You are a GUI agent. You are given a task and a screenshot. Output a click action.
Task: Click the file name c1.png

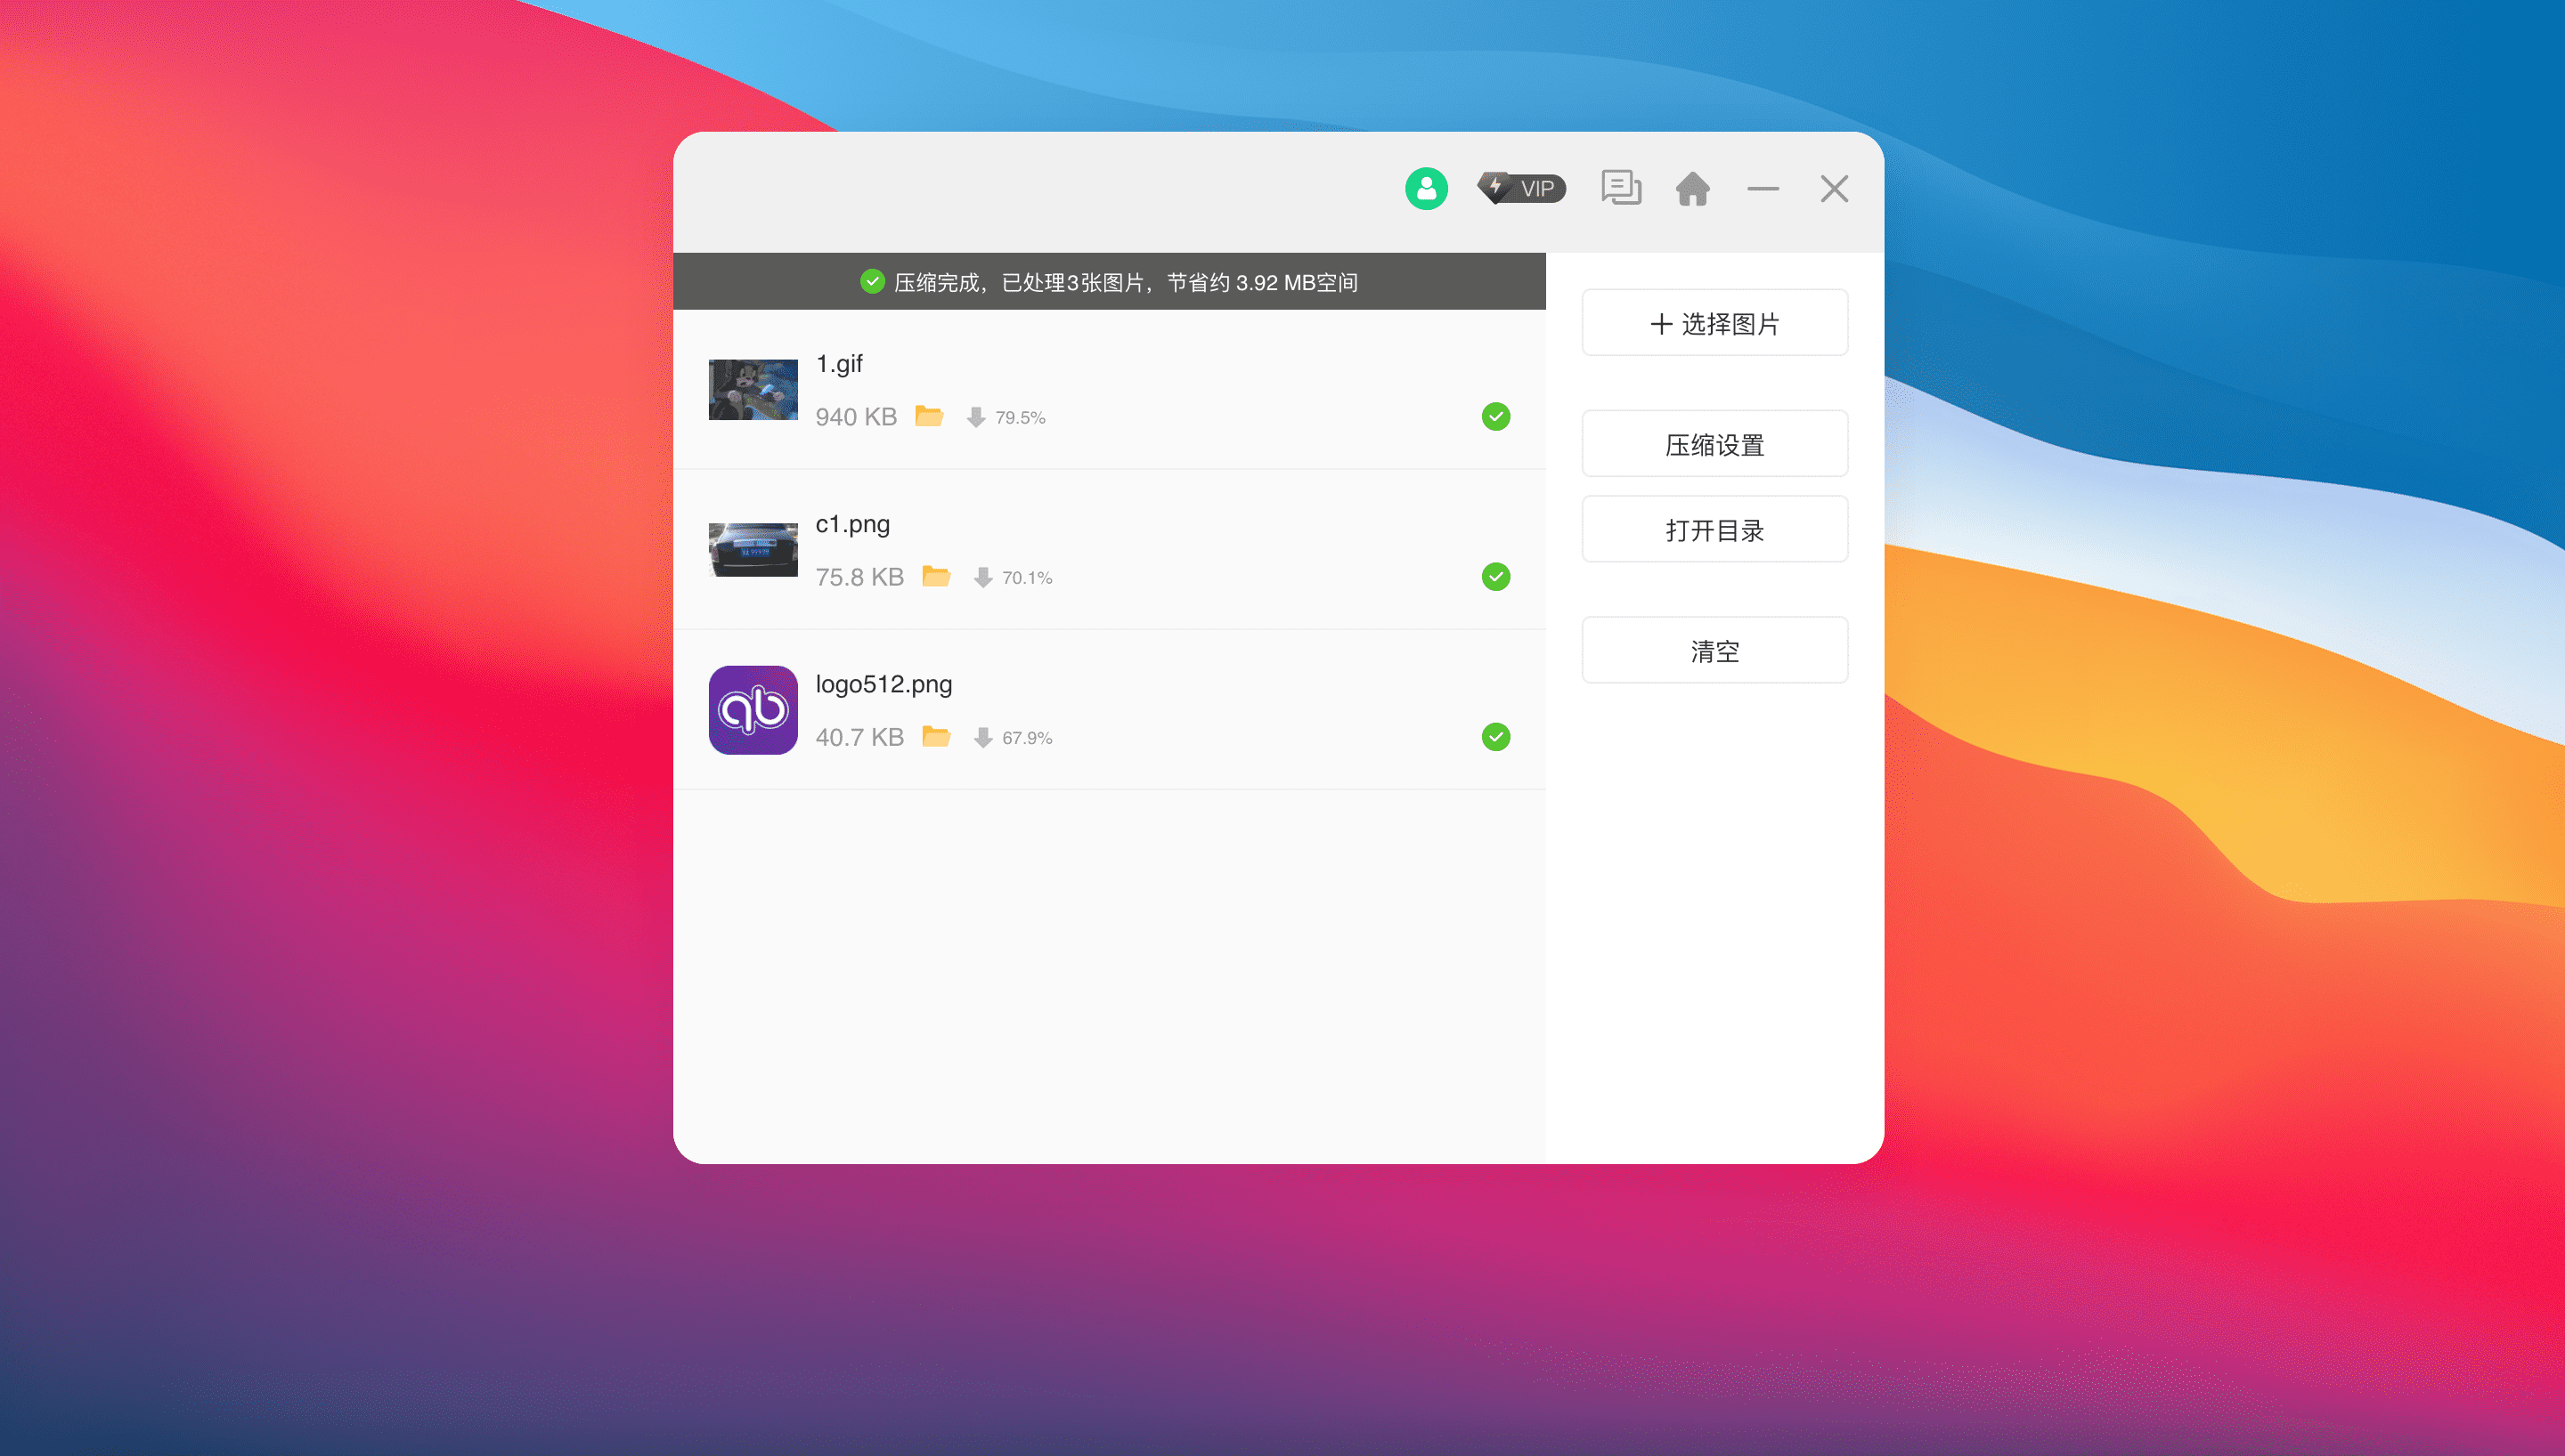point(852,524)
